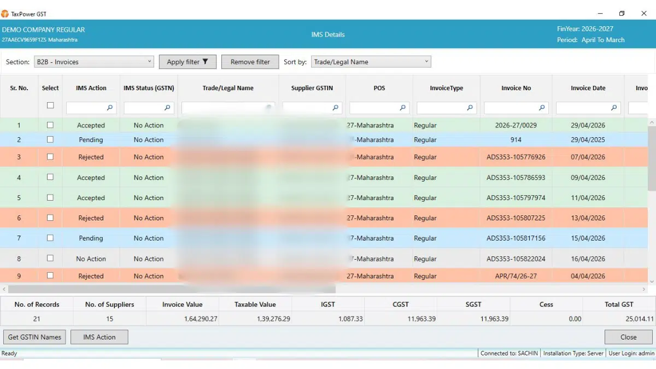
Task: Click Taxable Value total 1,39,276.29
Action: click(x=273, y=319)
